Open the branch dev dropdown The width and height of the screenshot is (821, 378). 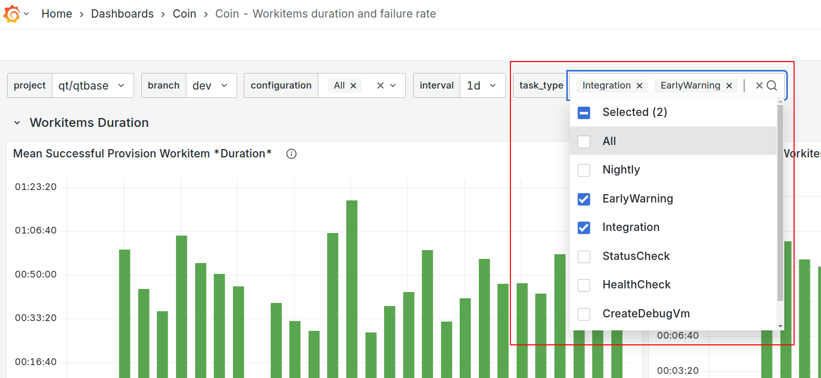[x=211, y=85]
